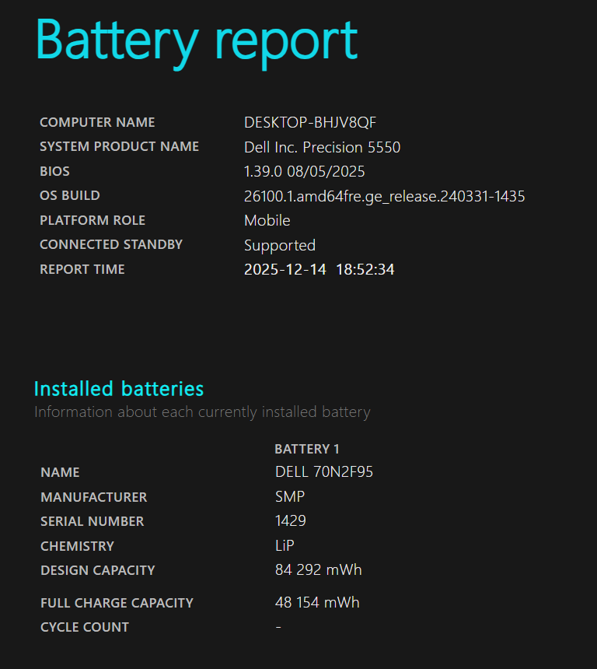
Task: Click the Battery report page title
Action: tap(197, 40)
